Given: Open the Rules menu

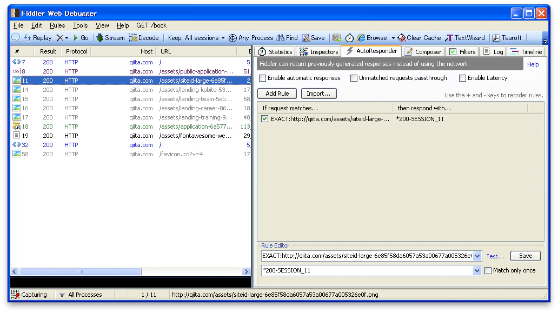Looking at the screenshot, I should click(x=57, y=25).
